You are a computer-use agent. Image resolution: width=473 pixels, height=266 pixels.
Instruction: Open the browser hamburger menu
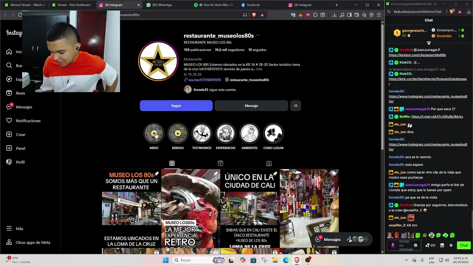[x=379, y=15]
